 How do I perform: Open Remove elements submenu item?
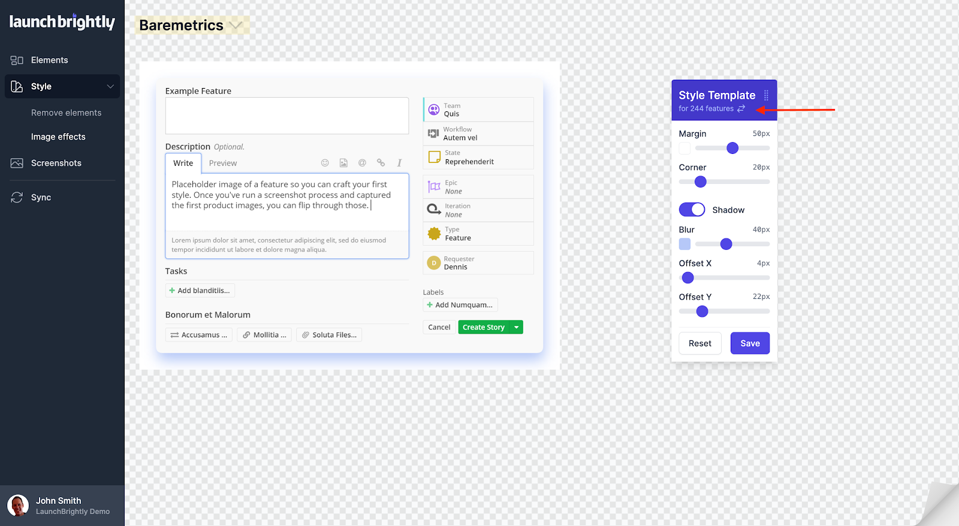(x=66, y=113)
